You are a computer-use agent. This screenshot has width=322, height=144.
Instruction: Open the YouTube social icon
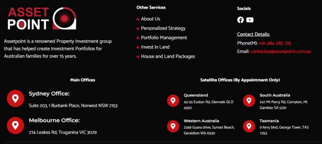[250, 20]
